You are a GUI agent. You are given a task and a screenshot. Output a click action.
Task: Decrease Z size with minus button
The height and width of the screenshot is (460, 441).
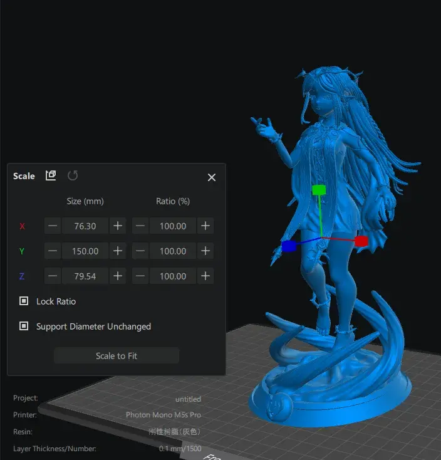coord(53,276)
